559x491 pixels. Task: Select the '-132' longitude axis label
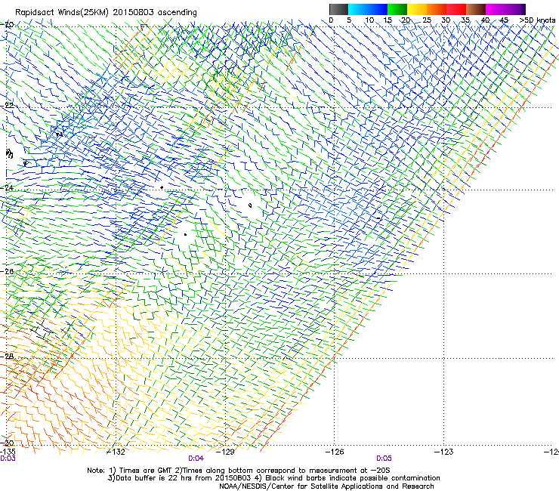pyautogui.click(x=116, y=452)
